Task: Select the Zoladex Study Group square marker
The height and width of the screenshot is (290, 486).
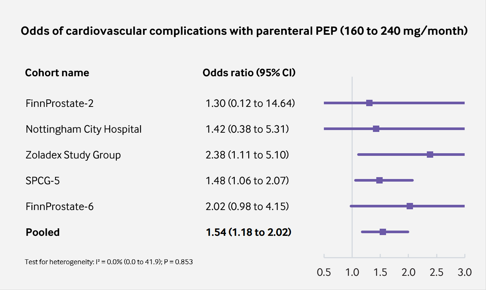Action: click(x=430, y=155)
